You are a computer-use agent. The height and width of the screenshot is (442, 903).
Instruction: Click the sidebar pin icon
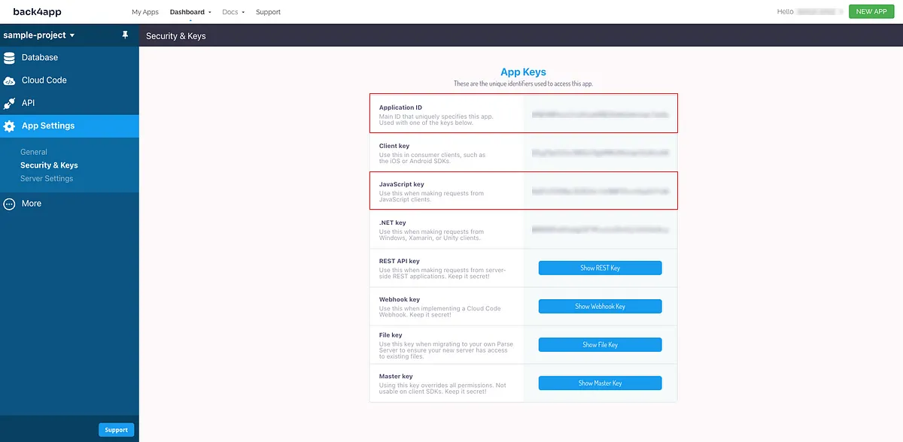[x=126, y=35]
